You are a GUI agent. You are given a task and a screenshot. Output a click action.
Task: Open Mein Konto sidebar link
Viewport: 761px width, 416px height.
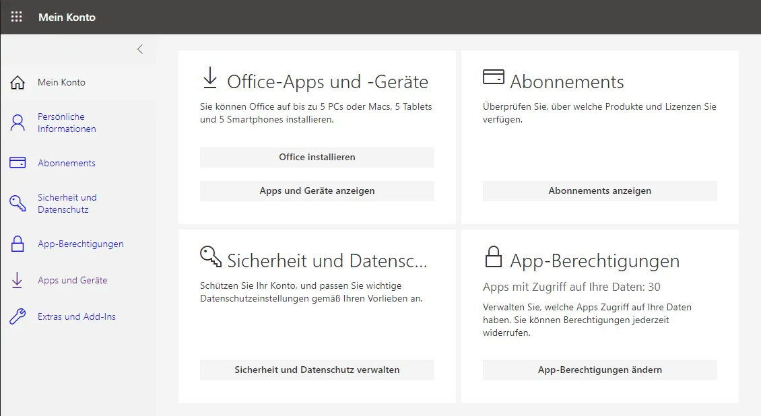(62, 82)
